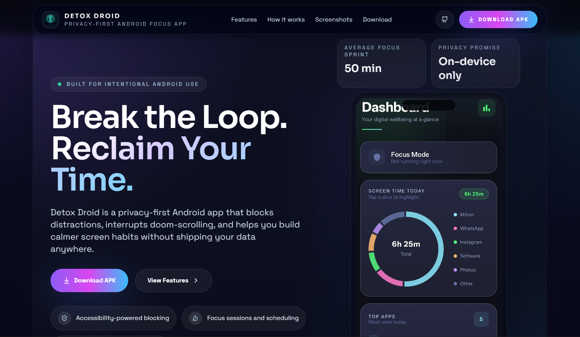Click View Features chevron arrow
The width and height of the screenshot is (580, 337).
(196, 281)
